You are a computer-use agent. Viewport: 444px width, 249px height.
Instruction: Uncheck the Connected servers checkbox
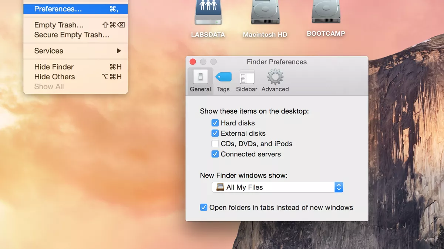[x=215, y=154]
